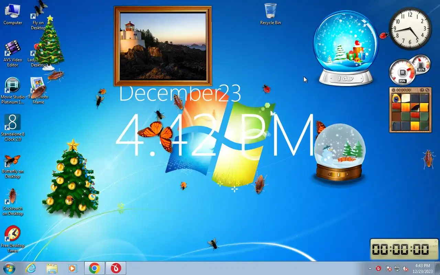Screen dimensions: 440x275
Task: Click the muted volume tray icon
Action: (x=406, y=268)
